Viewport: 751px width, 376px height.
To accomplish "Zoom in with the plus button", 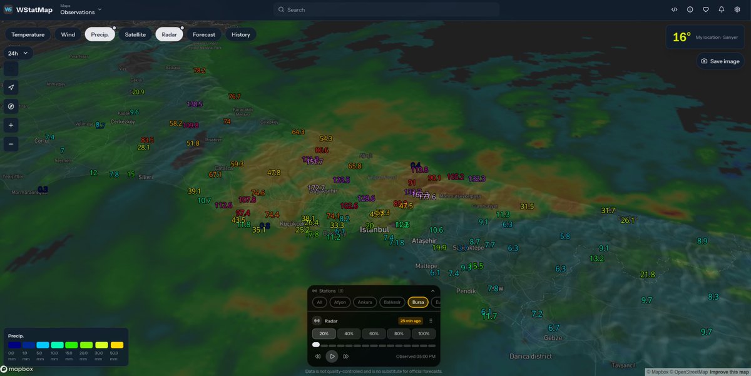I will point(11,125).
